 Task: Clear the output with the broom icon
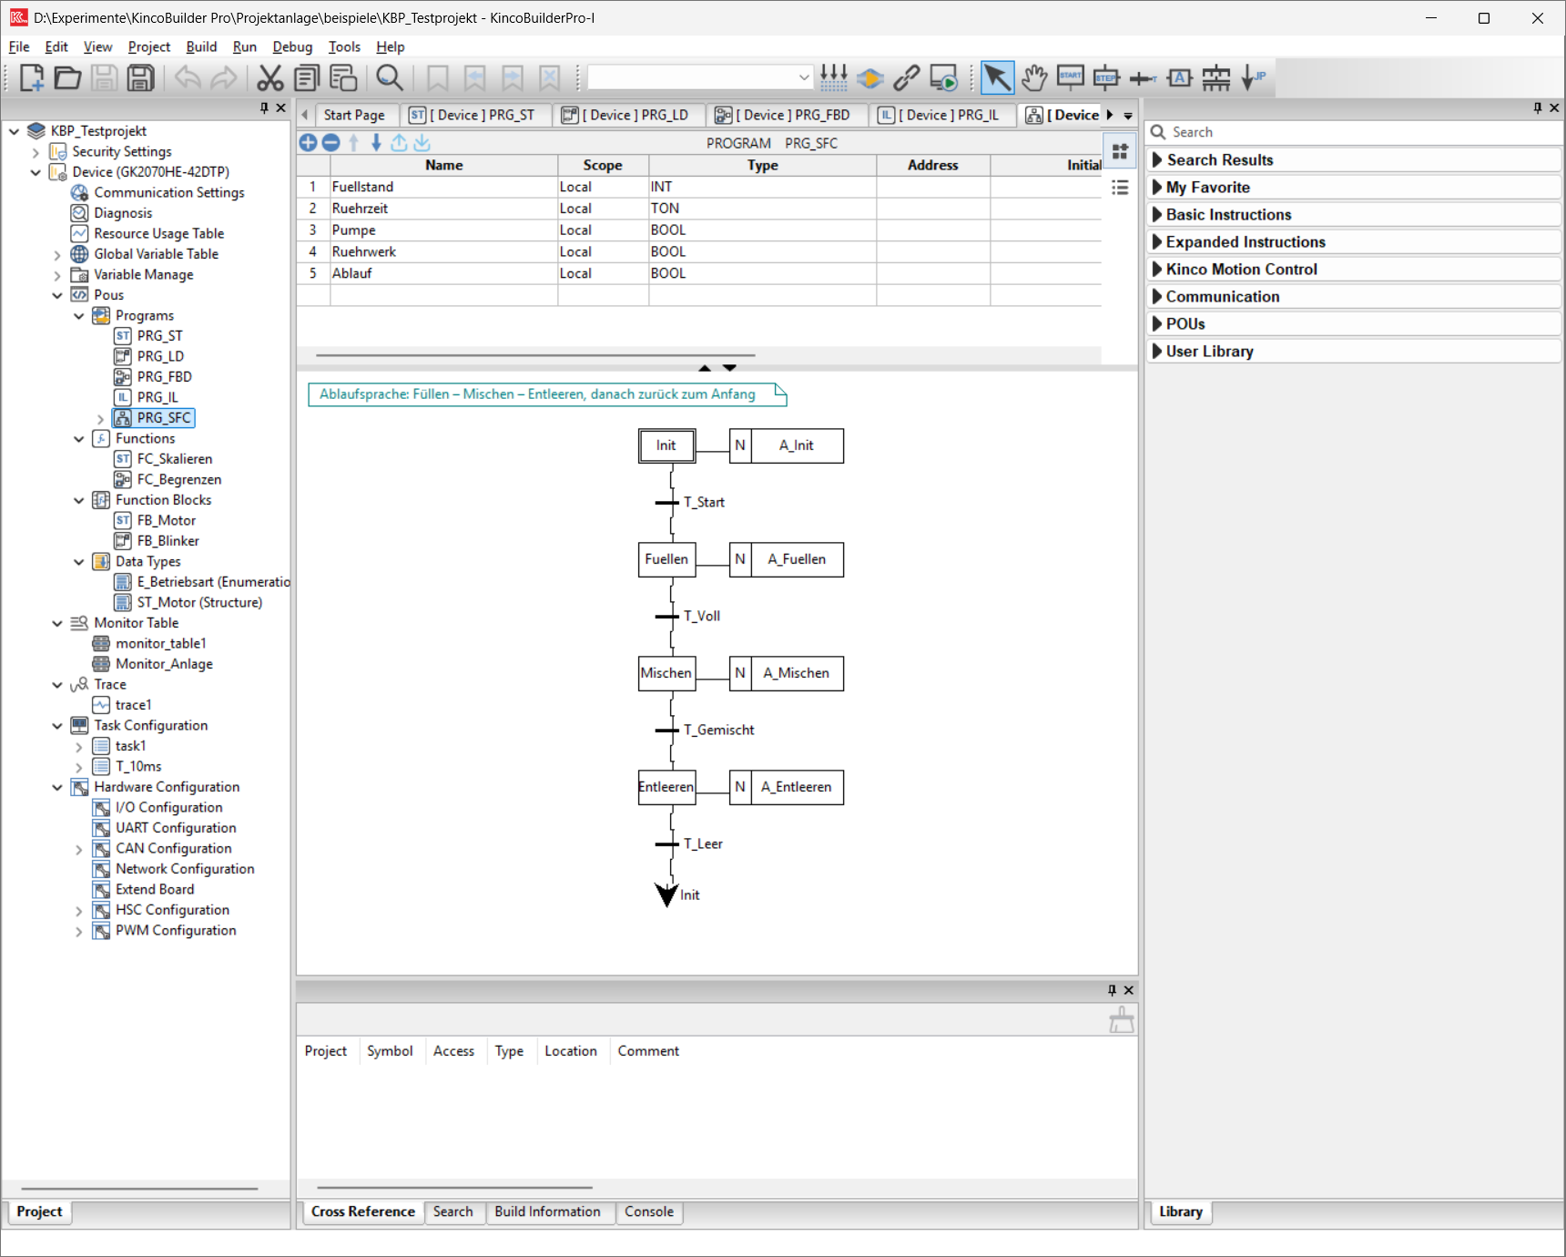[1122, 1019]
